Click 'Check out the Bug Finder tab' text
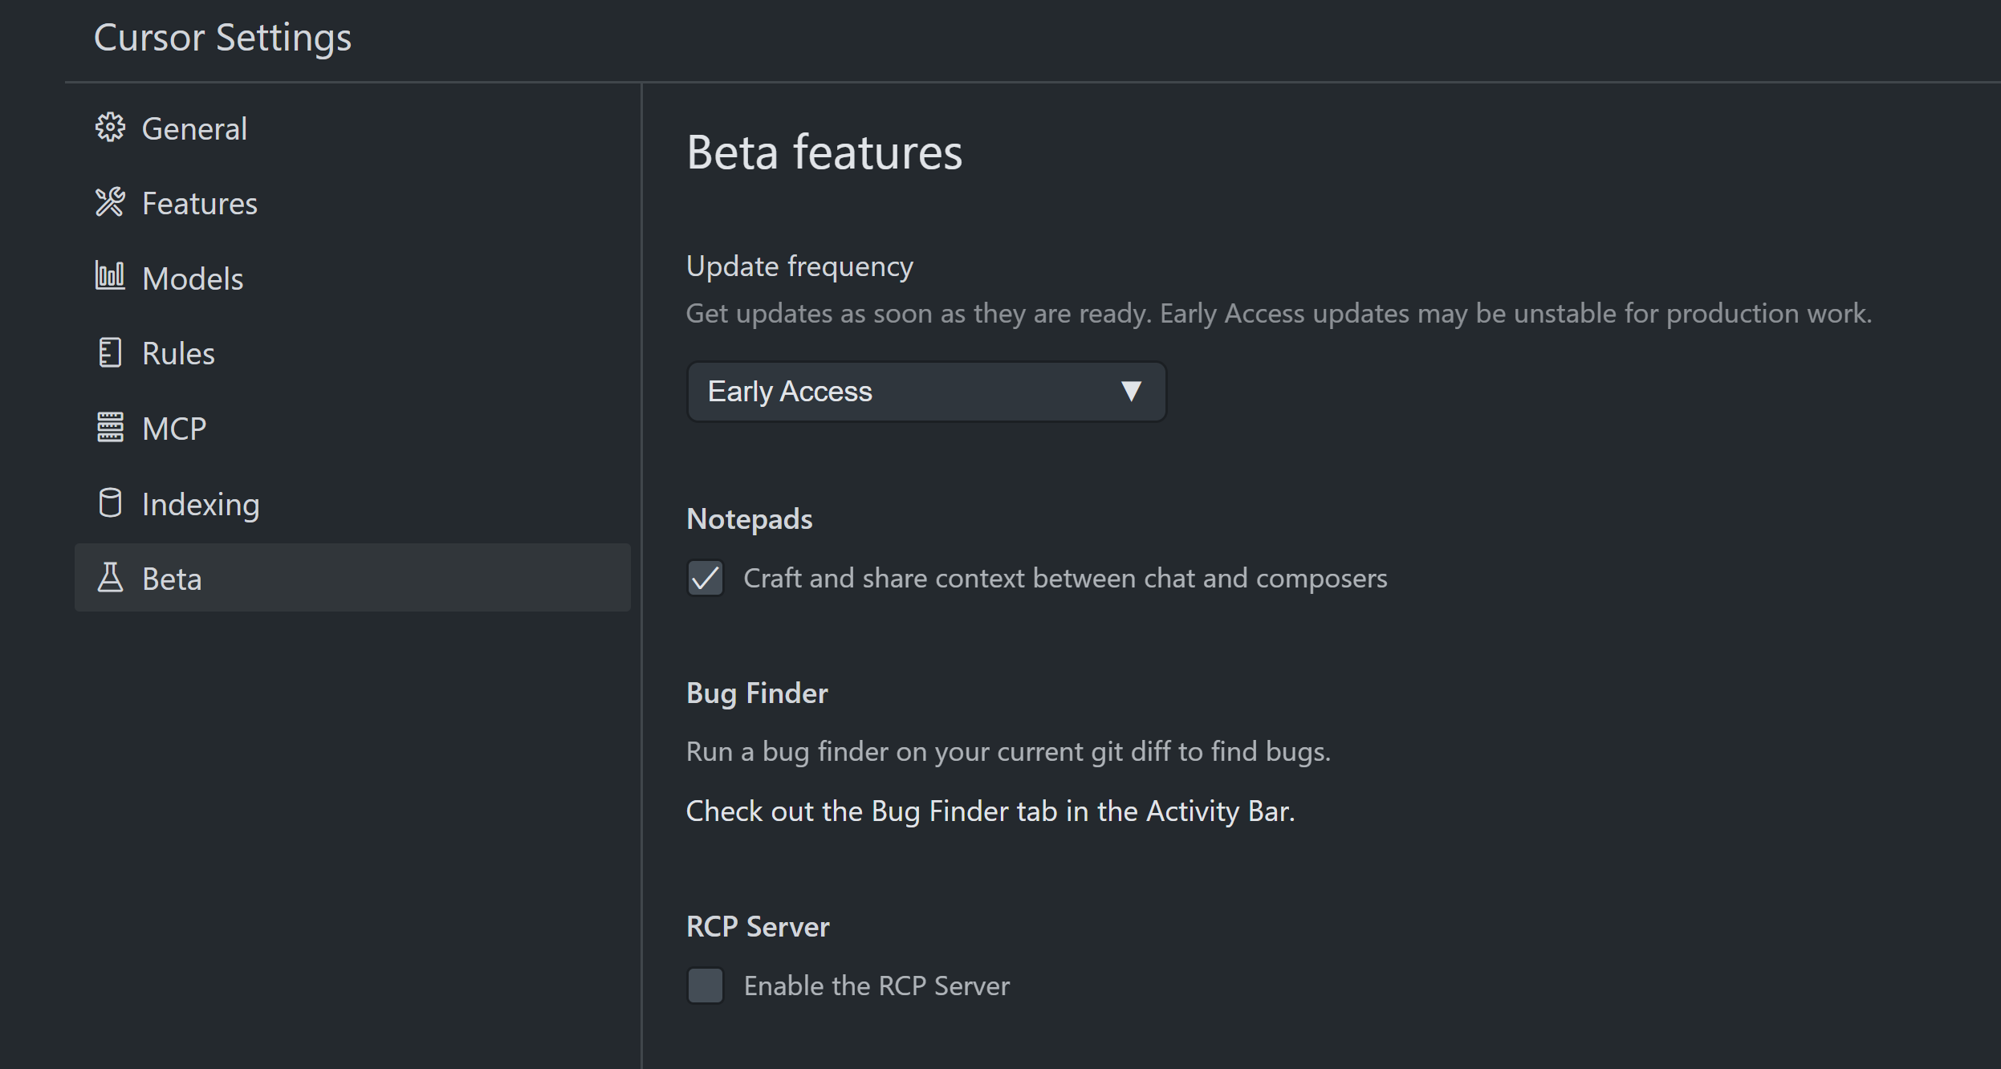The height and width of the screenshot is (1069, 2001). pos(990,811)
